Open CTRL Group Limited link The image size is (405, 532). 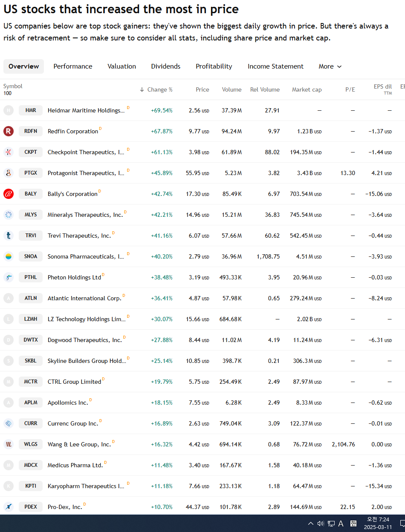(74, 382)
